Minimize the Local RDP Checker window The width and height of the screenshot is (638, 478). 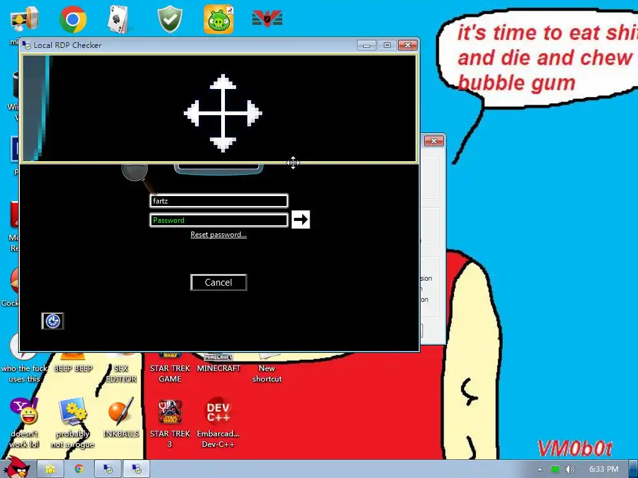[366, 45]
